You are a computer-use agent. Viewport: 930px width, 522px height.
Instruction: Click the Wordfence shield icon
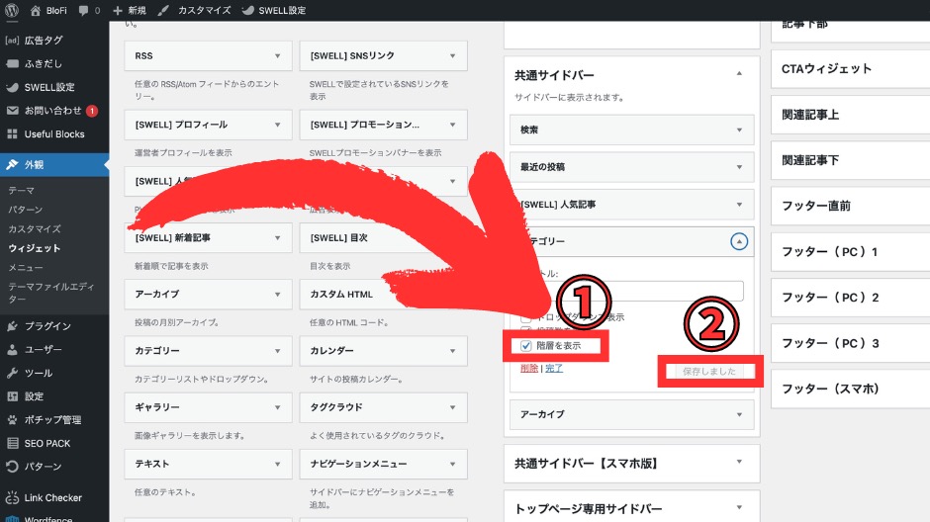[x=12, y=519]
